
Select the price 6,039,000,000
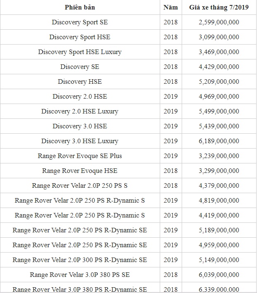[219, 275]
